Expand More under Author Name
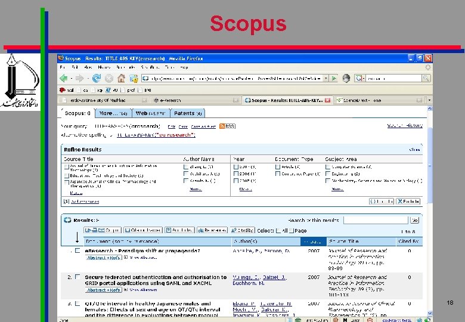Image resolution: width=465 pixels, height=322 pixels. 196,189
